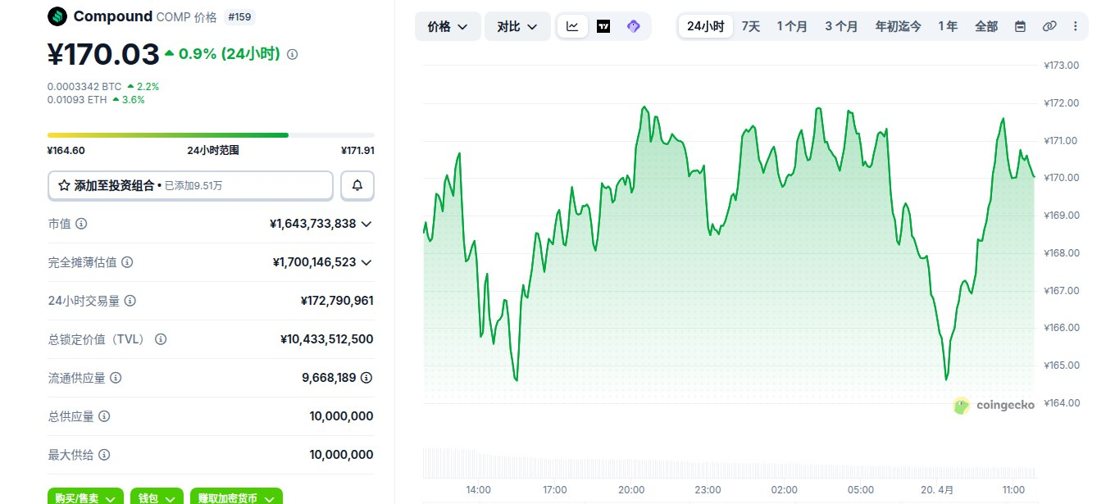Screen dimensions: 1115x504
Task: Click the 0.01093 ETH value
Action: pyautogui.click(x=77, y=100)
